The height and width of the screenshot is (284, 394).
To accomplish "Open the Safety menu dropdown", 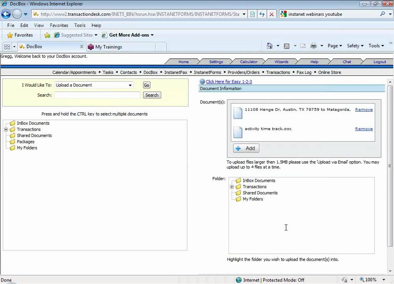I will pos(355,46).
